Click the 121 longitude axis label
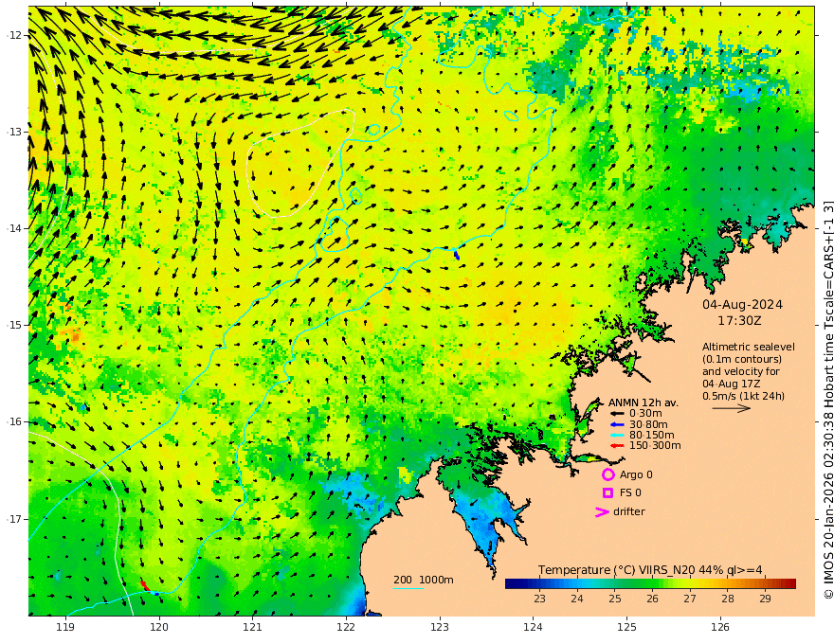This screenshot has height=644, width=834. [x=253, y=627]
